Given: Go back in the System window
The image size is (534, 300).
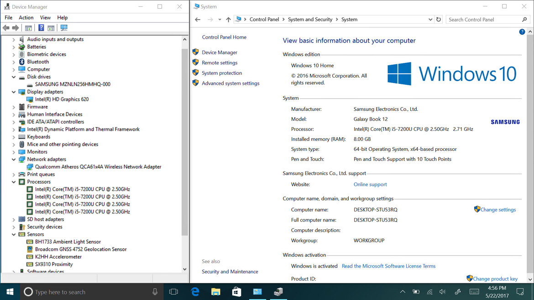Looking at the screenshot, I should 198,20.
